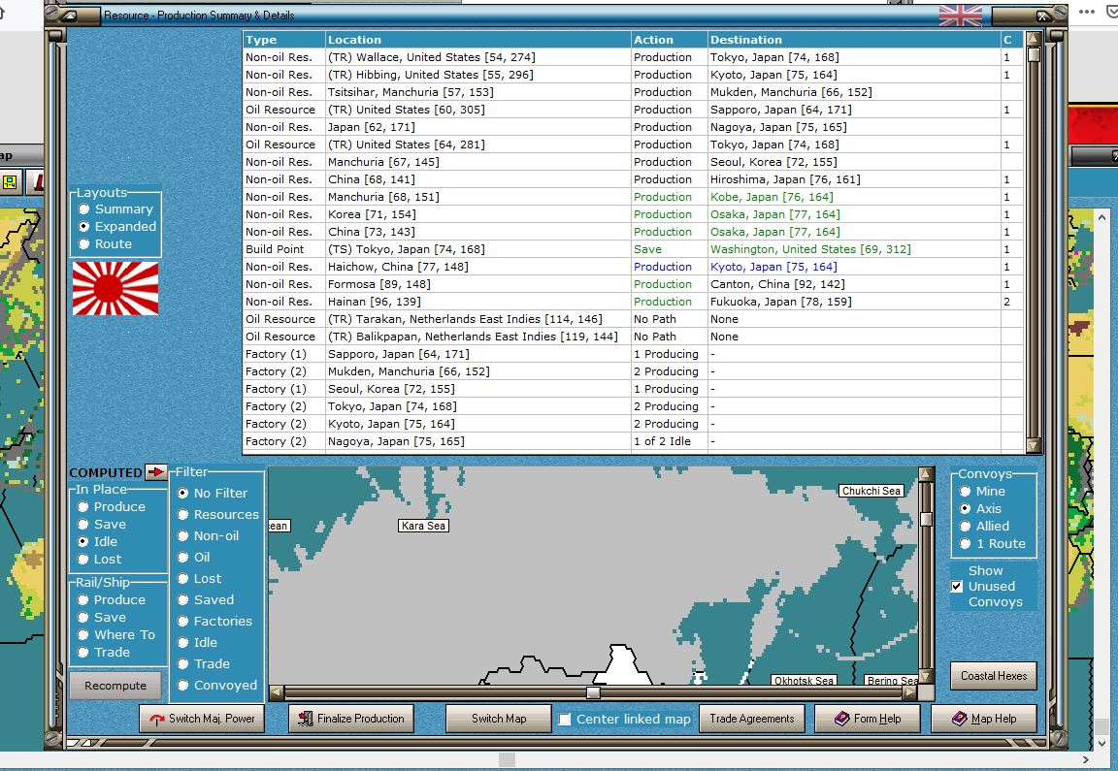Select the Route layout option
This screenshot has height=771, width=1118.
[84, 243]
